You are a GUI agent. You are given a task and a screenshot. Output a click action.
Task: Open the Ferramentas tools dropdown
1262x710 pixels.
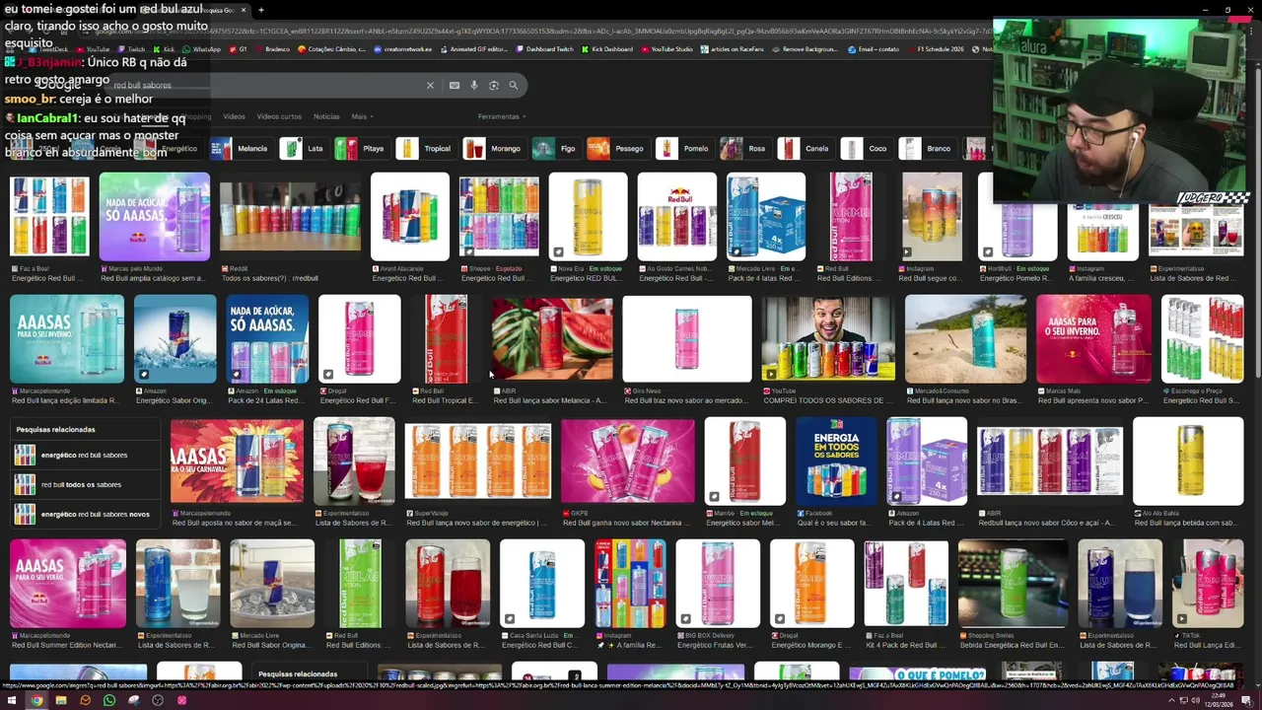502,116
